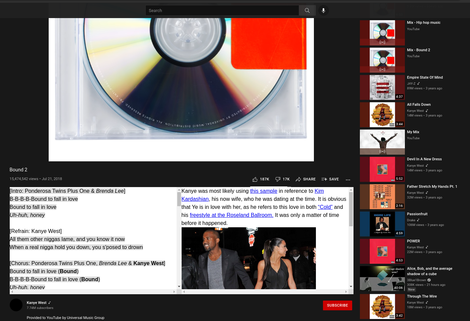The height and width of the screenshot is (321, 470).
Task: Open the three-dot more actions menu
Action: (348, 180)
